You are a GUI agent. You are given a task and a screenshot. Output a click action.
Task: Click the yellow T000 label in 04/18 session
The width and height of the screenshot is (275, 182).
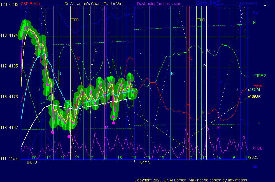click(x=74, y=20)
